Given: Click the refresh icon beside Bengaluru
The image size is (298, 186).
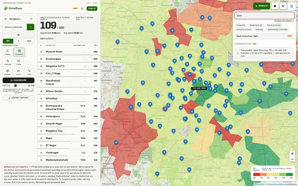Looking at the screenshot, I should 31,19.
